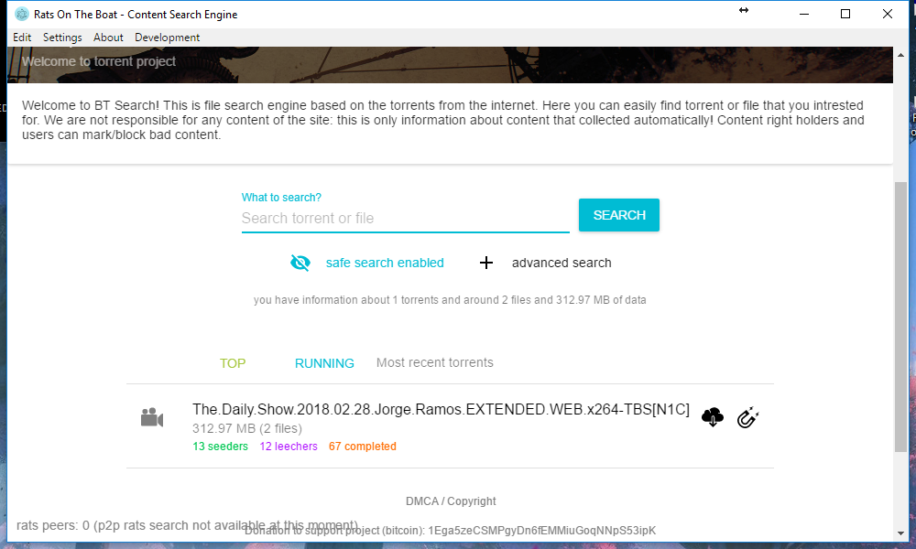Click the crossed-eye safe search icon
The width and height of the screenshot is (916, 549).
[x=300, y=263]
